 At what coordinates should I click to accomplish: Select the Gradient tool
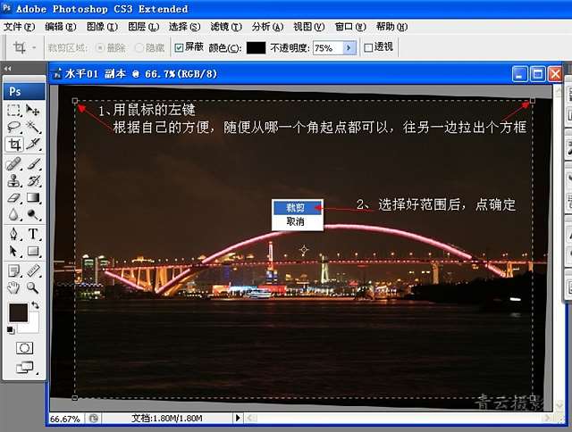pyautogui.click(x=33, y=198)
